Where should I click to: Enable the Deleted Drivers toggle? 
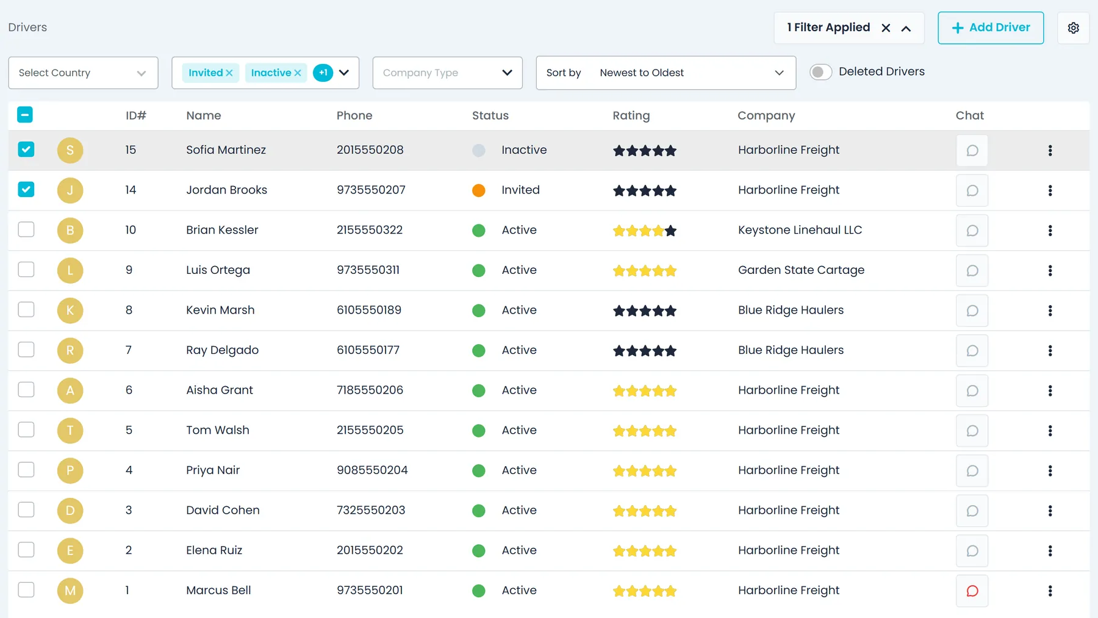point(820,72)
